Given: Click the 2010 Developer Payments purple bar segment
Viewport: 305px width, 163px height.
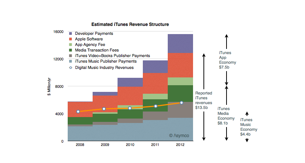Looking at the screenshot, I should [130, 82].
